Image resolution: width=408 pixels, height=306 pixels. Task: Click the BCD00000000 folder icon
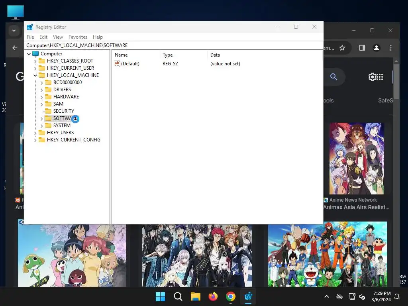pyautogui.click(x=48, y=82)
